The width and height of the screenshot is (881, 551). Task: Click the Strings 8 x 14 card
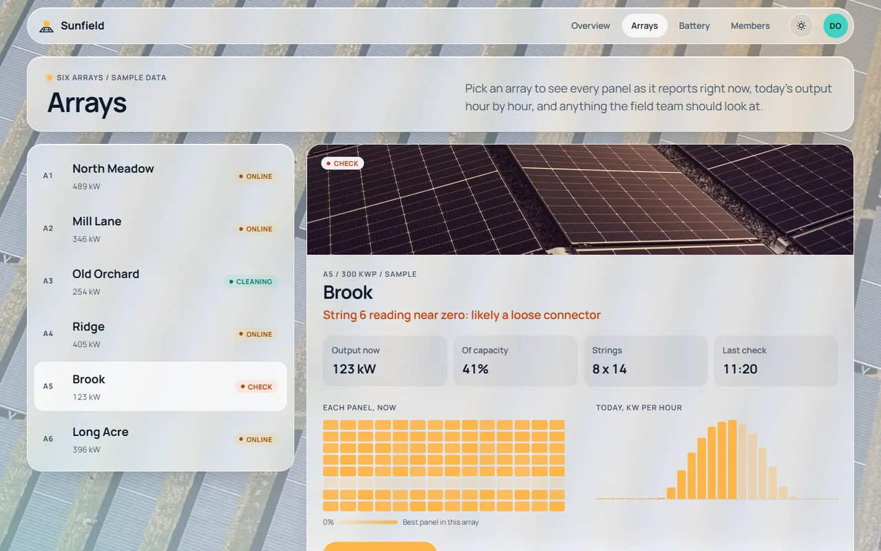[x=646, y=361]
